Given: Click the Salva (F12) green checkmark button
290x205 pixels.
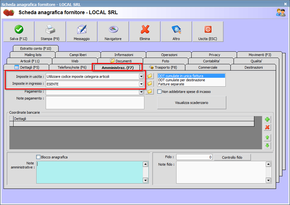Looking at the screenshot, I should [19, 31].
